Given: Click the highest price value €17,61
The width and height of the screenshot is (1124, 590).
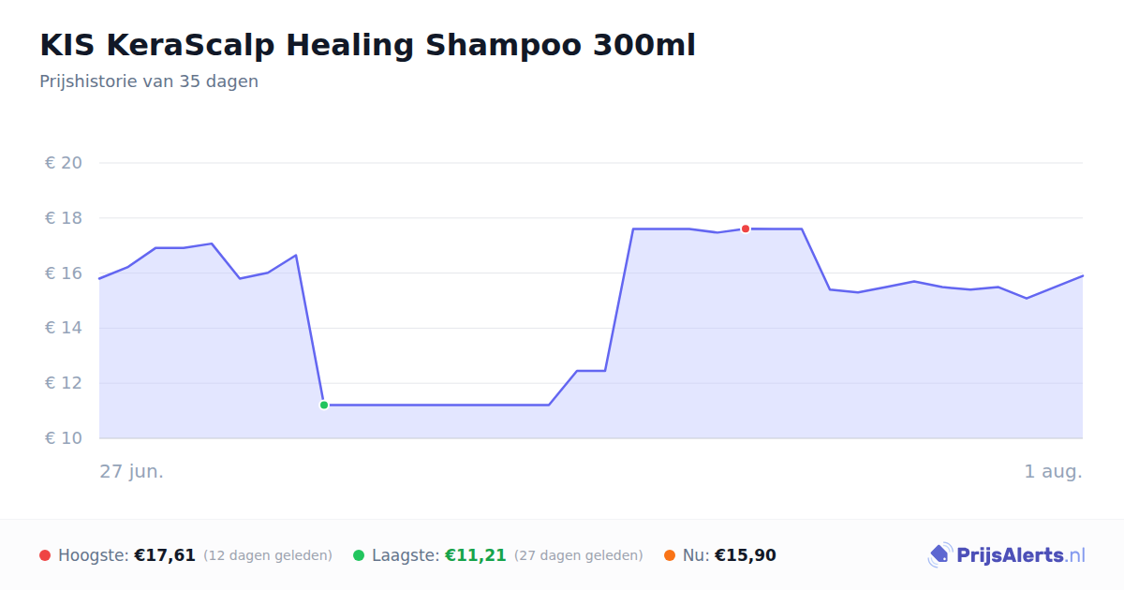Looking at the screenshot, I should point(165,555).
